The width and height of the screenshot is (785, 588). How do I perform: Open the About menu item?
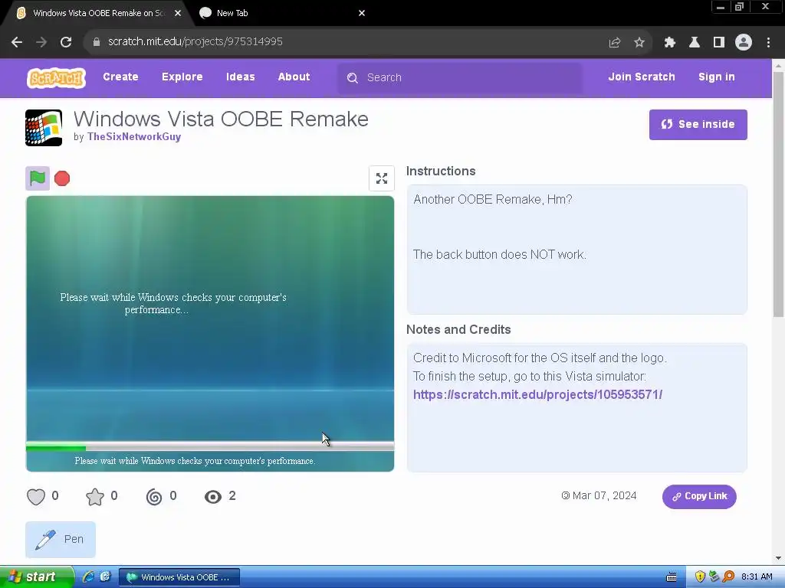coord(294,77)
